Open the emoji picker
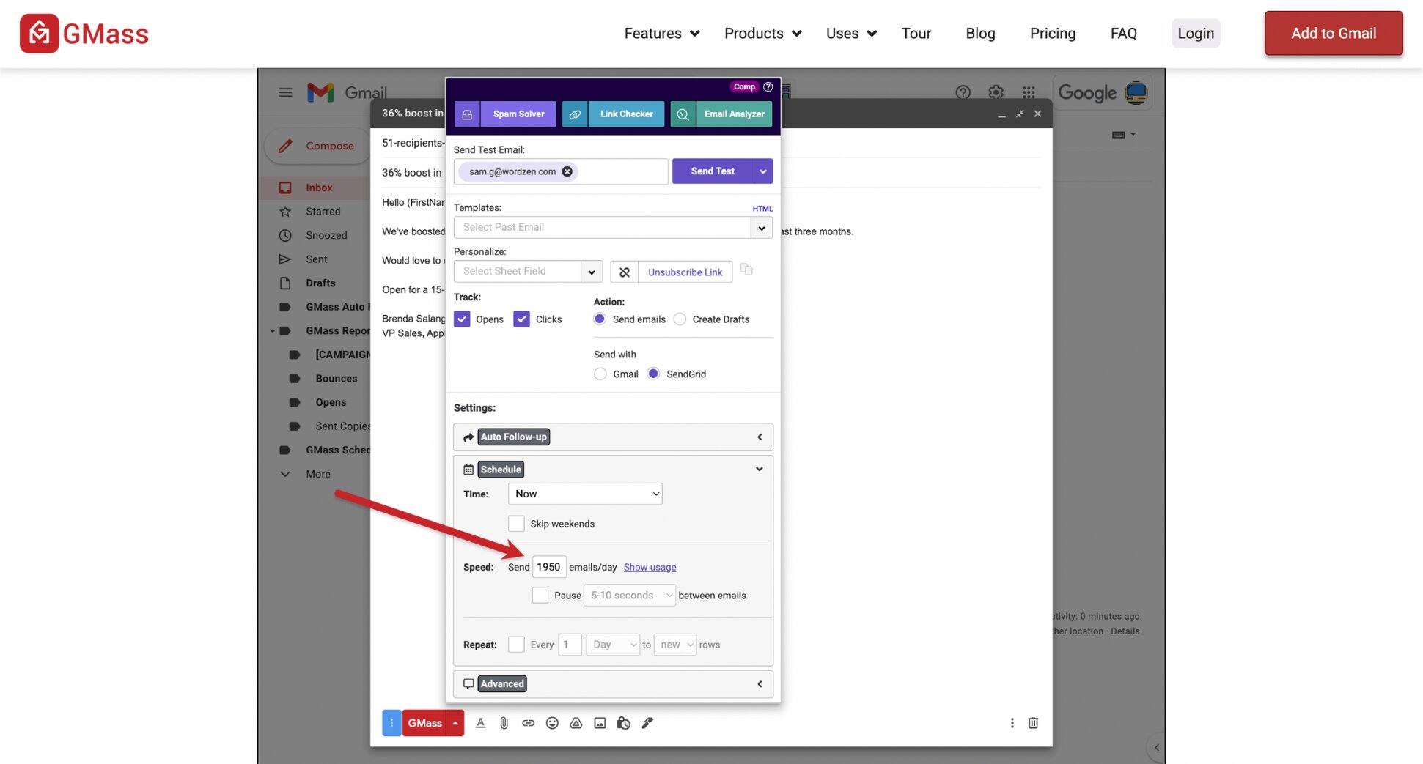Viewport: 1423px width, 764px height. coord(552,723)
